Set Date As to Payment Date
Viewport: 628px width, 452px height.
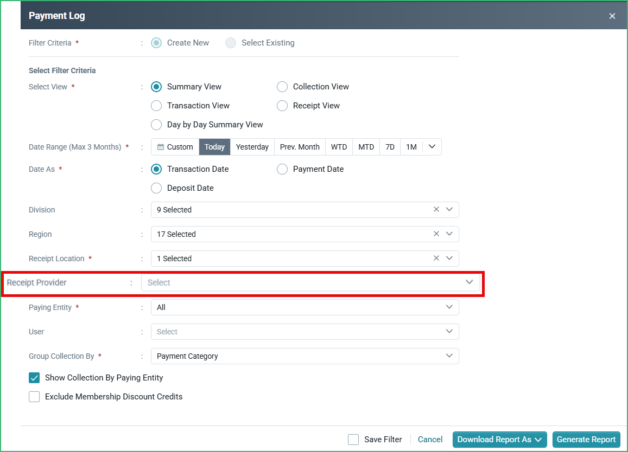tap(282, 169)
